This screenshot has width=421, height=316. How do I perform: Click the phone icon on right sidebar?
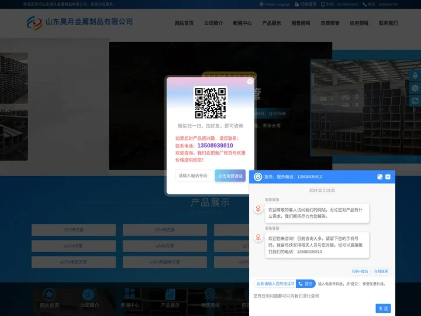click(x=415, y=88)
